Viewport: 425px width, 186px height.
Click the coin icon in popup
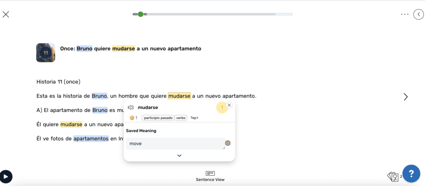pyautogui.click(x=132, y=118)
